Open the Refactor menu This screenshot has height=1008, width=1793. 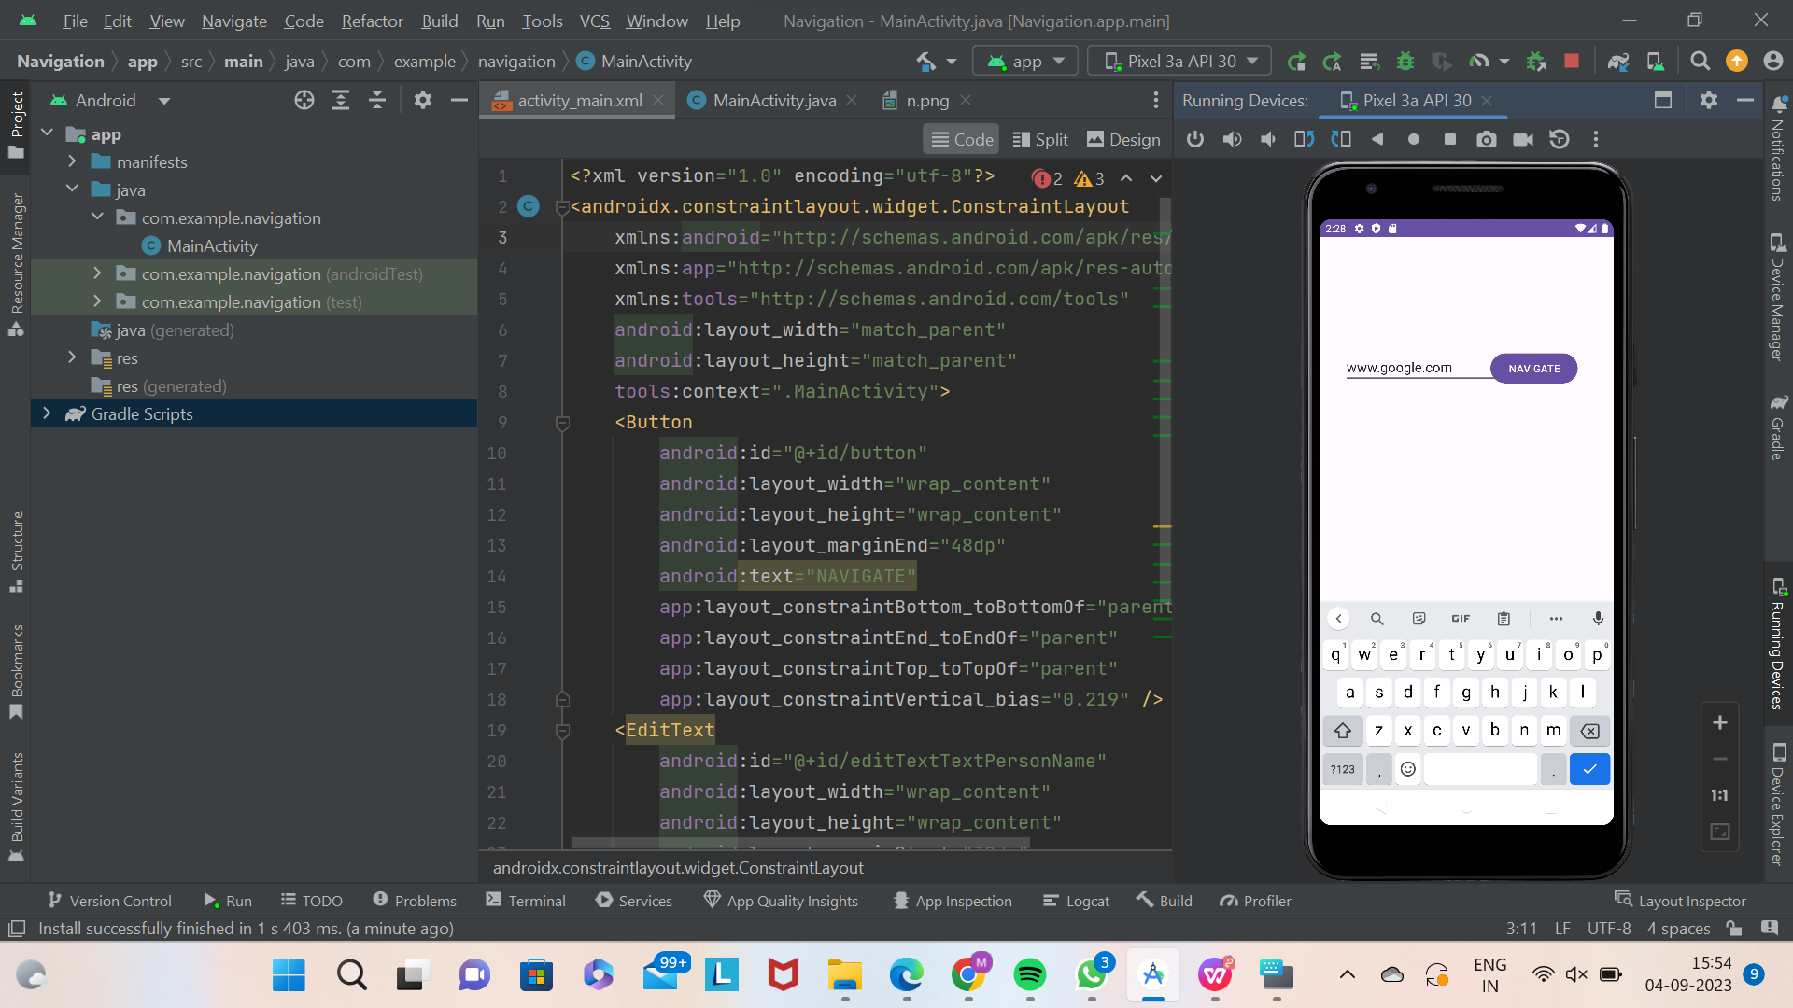tap(371, 21)
